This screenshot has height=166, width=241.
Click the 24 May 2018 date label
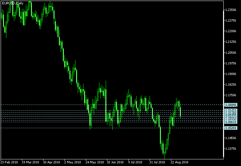coord(95,162)
